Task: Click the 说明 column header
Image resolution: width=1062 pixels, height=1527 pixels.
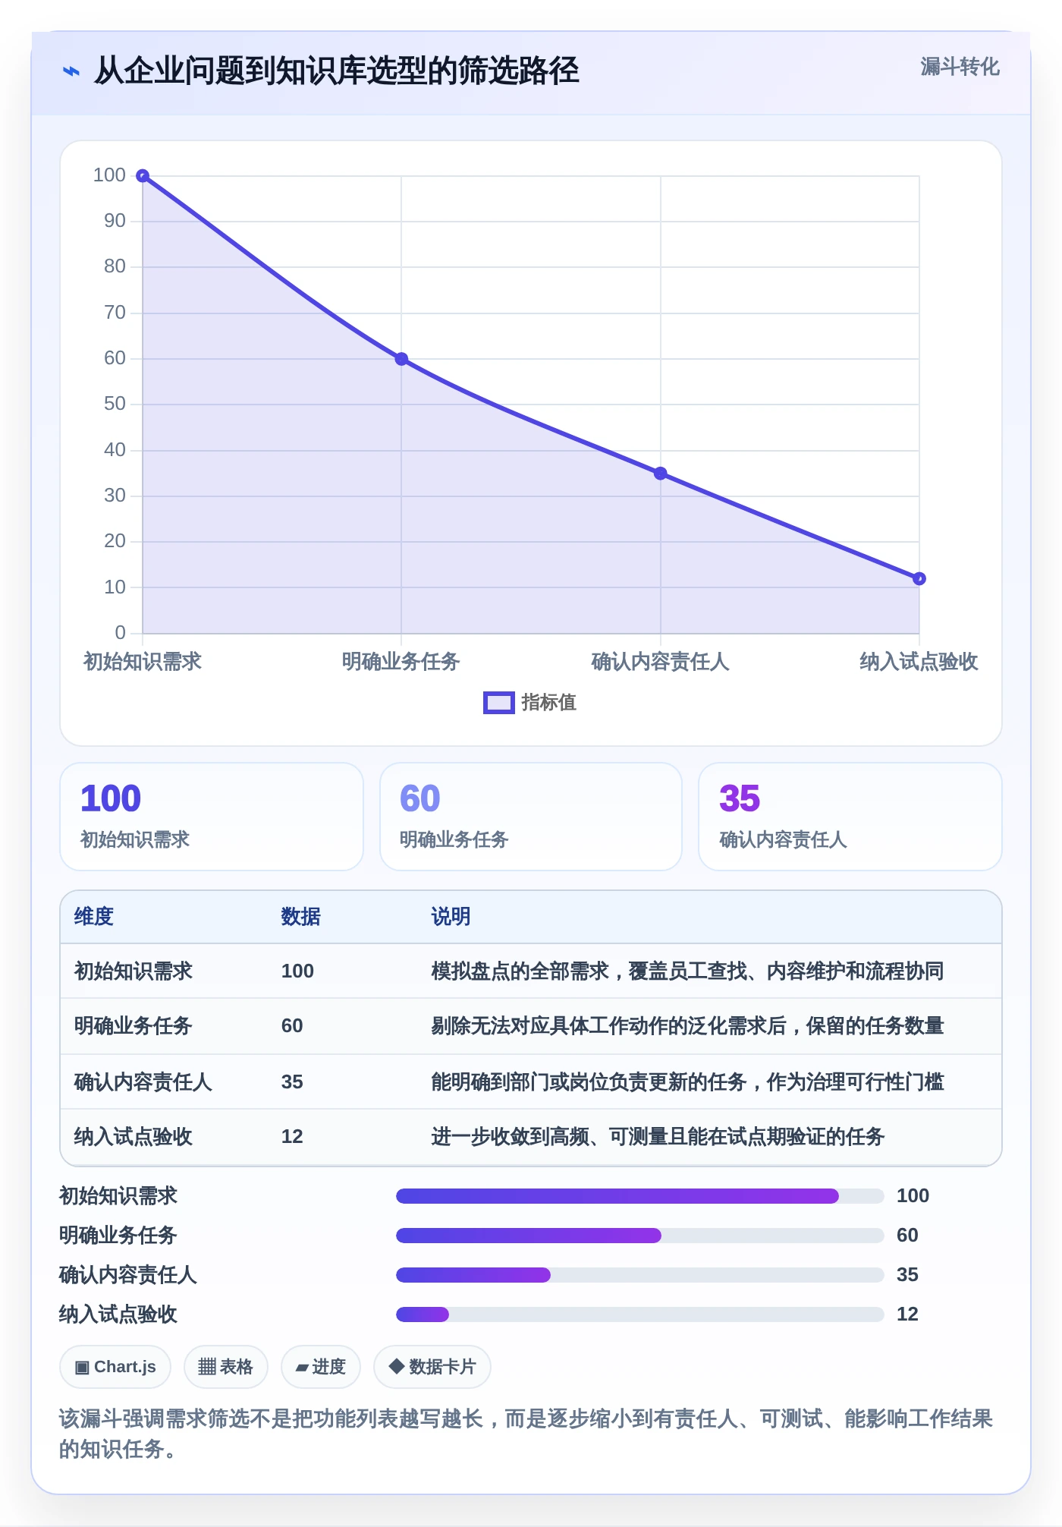Action: (x=451, y=917)
